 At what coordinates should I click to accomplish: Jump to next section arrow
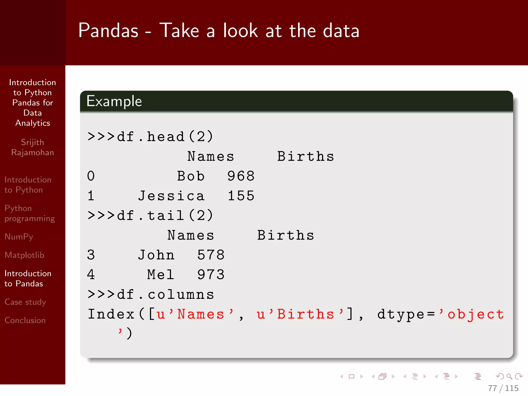(x=456, y=377)
